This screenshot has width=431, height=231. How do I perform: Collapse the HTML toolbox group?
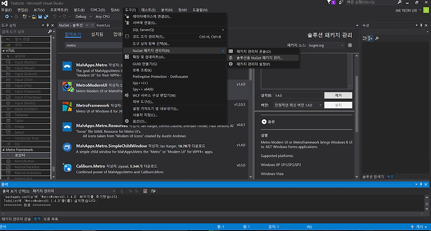coord(4,51)
